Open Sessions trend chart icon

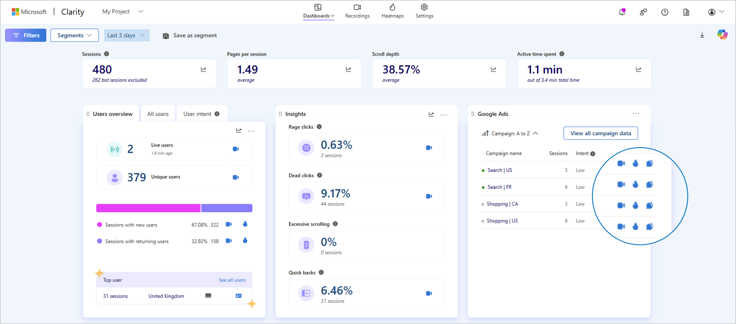(203, 70)
